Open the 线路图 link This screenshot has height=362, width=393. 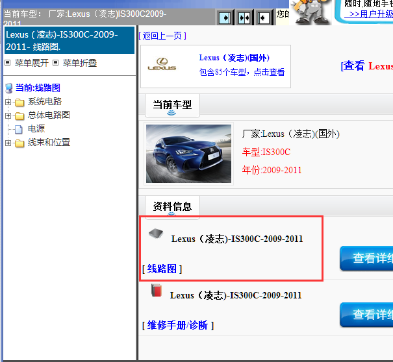[x=162, y=269]
